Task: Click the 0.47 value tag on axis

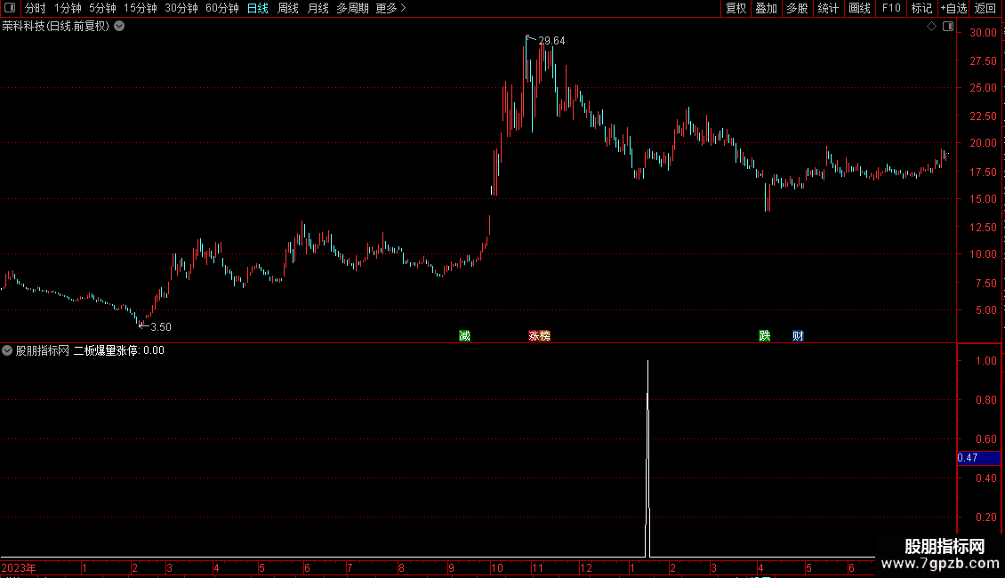Action: pyautogui.click(x=978, y=458)
